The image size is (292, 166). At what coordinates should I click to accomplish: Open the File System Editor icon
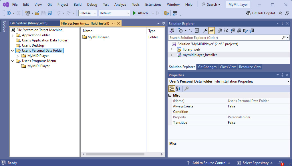click(x=220, y=31)
